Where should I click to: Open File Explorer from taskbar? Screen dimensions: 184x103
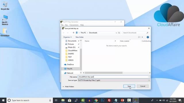[63, 100]
